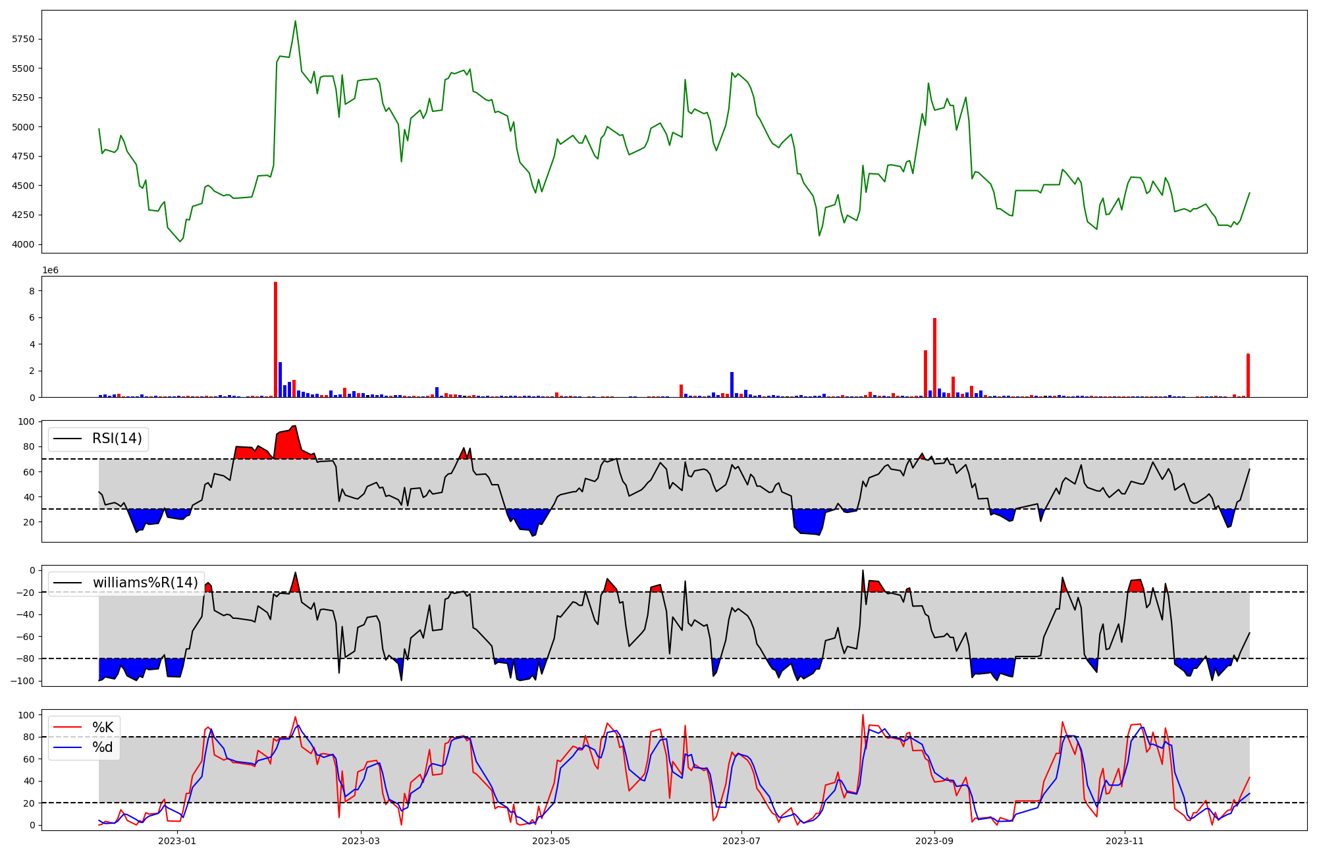This screenshot has height=856, width=1317.
Task: Click the 5750 price axis tick label
Action: [23, 39]
